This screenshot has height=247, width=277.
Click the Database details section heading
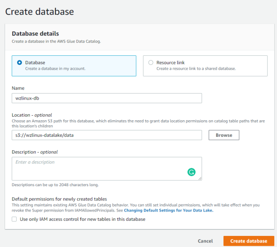click(x=35, y=34)
